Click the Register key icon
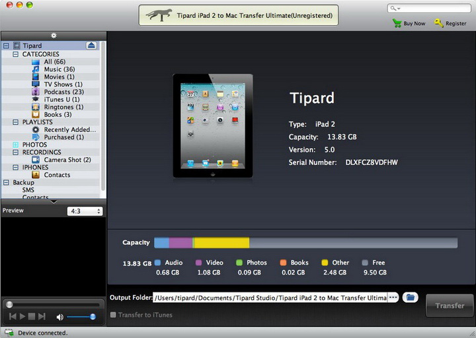Viewport: 476px width, 338px height. (439, 22)
